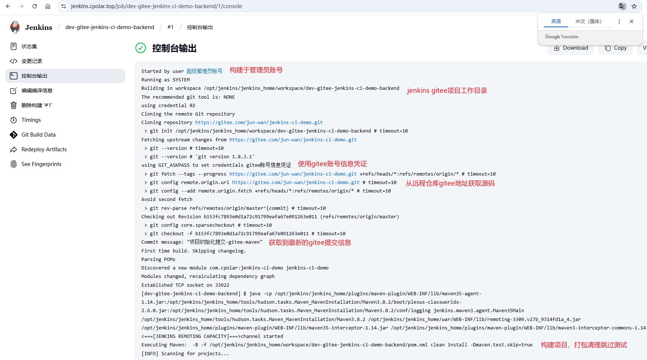Click the Running as SYSTEM line
The image size is (647, 360).
coord(166,80)
